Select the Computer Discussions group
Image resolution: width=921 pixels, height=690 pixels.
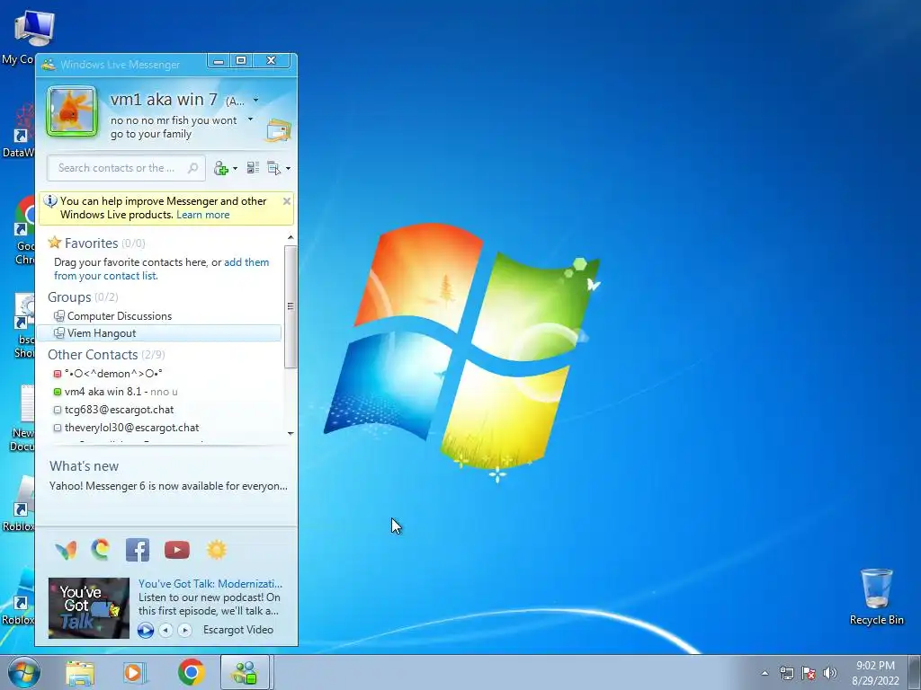(x=120, y=315)
